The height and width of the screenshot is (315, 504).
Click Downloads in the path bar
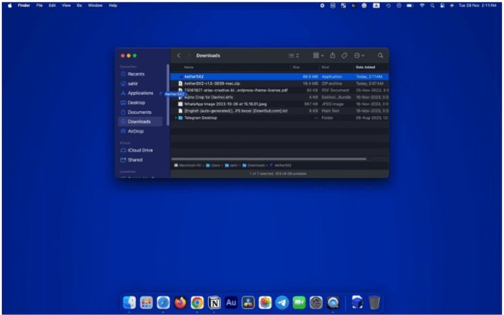tap(254, 165)
